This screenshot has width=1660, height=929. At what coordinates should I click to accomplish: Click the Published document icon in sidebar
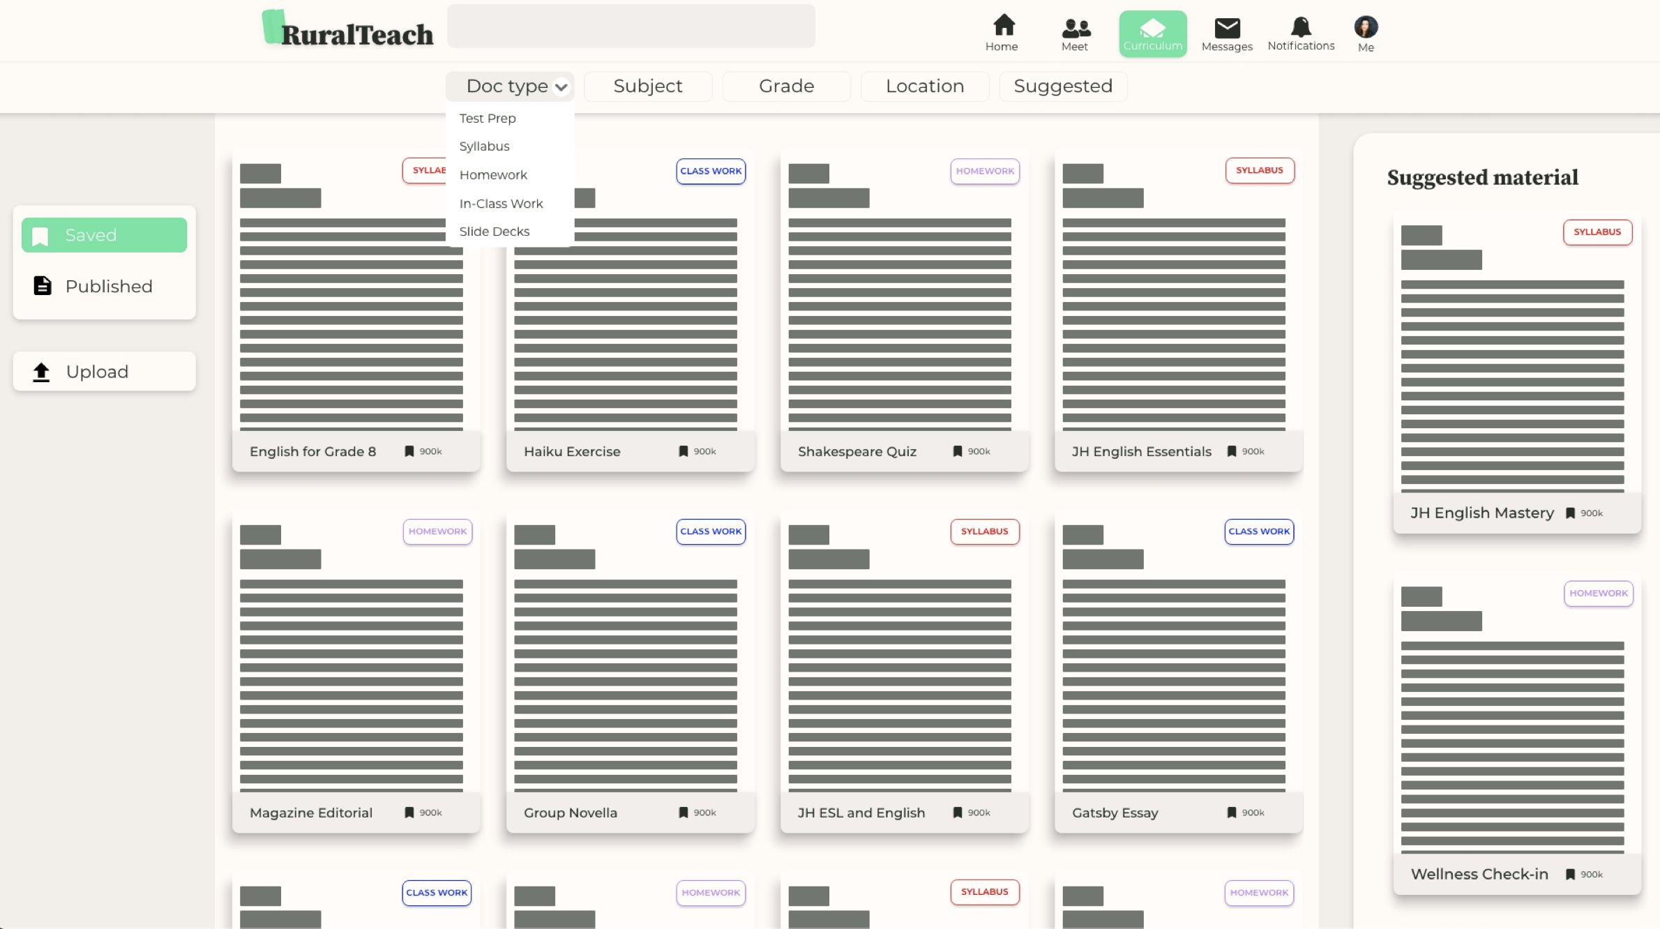point(43,285)
